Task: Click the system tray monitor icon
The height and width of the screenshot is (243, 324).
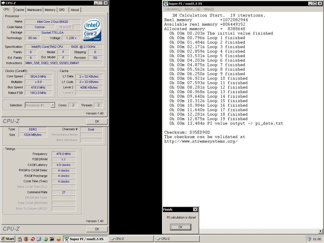Action: coord(309,239)
